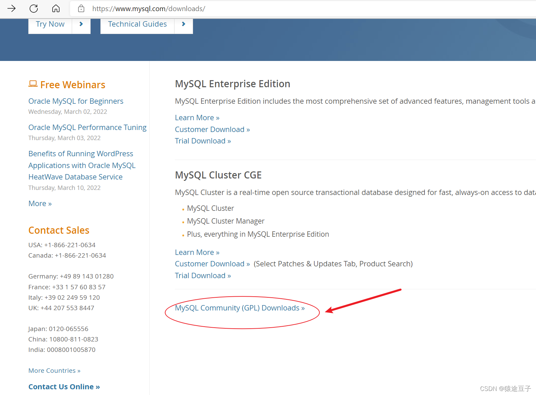Click More Countries » link
Viewport: 536px width, 395px height.
click(54, 370)
